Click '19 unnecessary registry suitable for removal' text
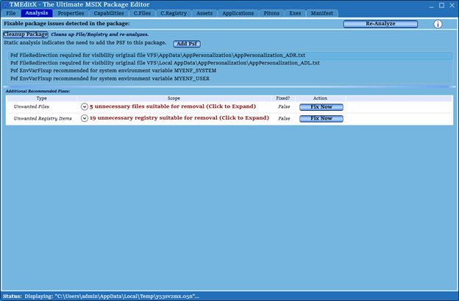The image size is (459, 301). (179, 118)
